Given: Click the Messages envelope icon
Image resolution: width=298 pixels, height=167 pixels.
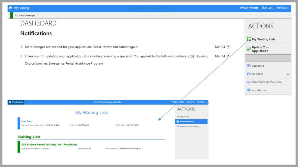Looking at the screenshot, I should pyautogui.click(x=249, y=74).
